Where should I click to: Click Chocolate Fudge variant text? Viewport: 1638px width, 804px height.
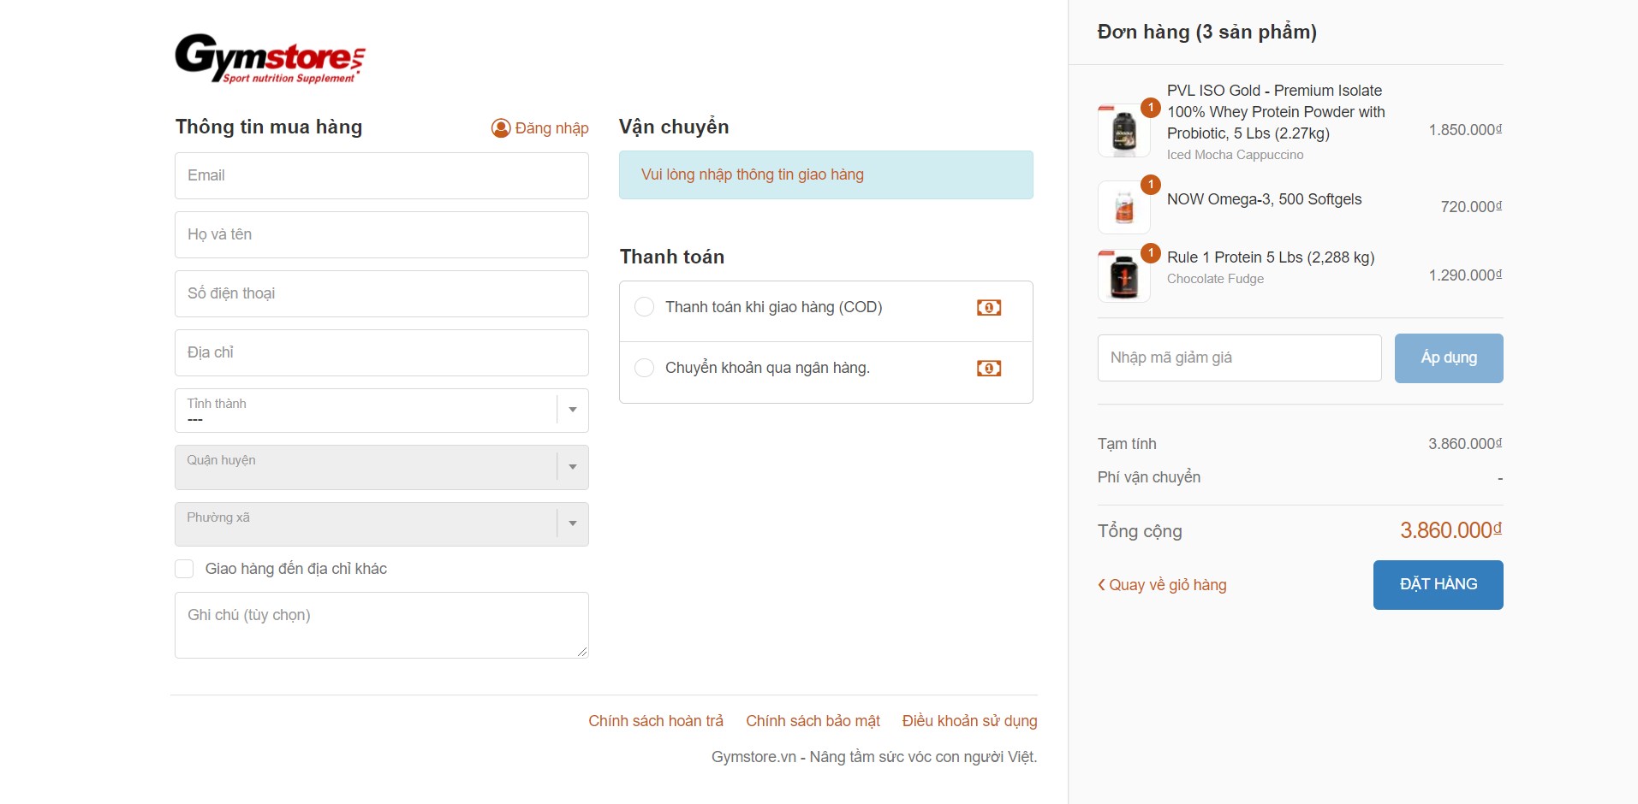(1215, 279)
